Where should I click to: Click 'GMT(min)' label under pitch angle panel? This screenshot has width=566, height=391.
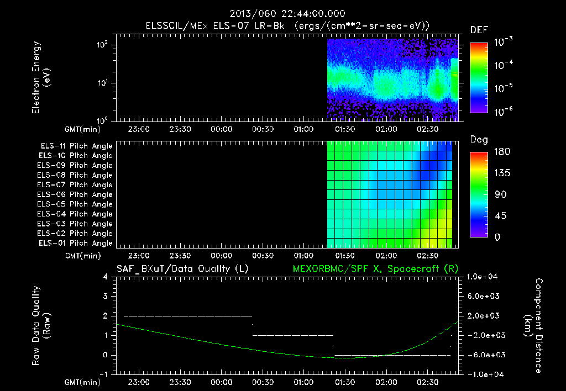coord(83,256)
